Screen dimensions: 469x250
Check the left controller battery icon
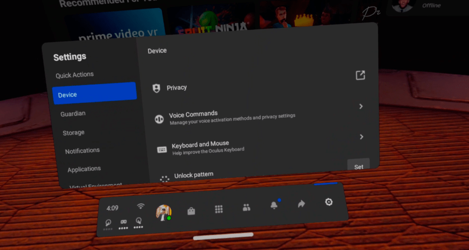click(x=108, y=224)
